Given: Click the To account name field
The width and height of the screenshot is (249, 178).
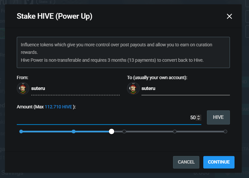Looking at the screenshot, I should click(186, 88).
